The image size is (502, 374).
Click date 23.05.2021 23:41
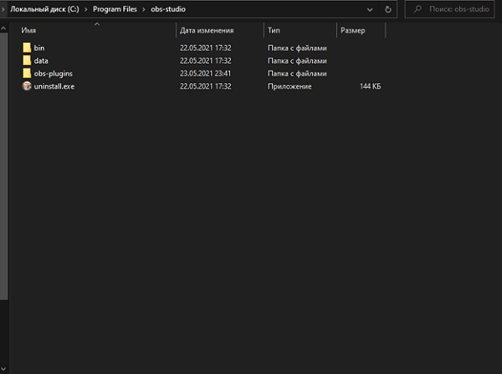pos(205,74)
